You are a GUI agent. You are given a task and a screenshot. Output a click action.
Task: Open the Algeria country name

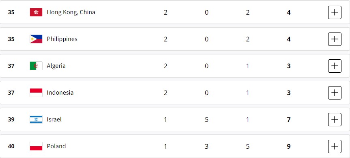click(x=56, y=66)
